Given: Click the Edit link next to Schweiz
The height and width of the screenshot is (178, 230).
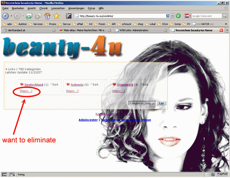Looking at the screenshot, I should click(x=94, y=85).
